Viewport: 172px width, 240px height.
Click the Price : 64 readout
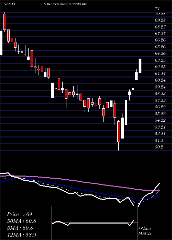(20, 214)
